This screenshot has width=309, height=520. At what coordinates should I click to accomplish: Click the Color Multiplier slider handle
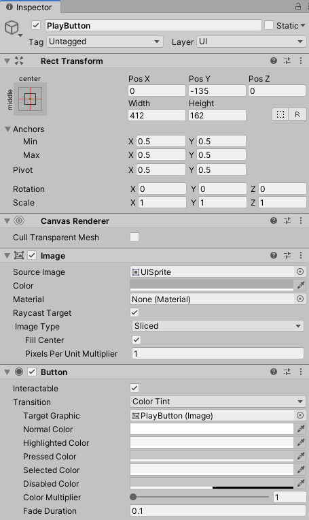coord(133,497)
